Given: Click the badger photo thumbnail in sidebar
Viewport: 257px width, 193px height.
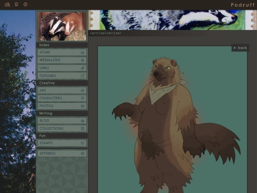Looking at the screenshot, I should pos(62,26).
